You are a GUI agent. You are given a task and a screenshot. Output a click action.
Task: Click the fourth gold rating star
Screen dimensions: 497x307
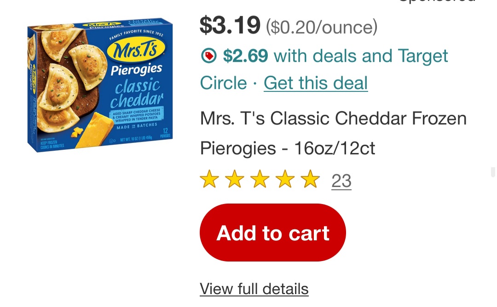(285, 180)
